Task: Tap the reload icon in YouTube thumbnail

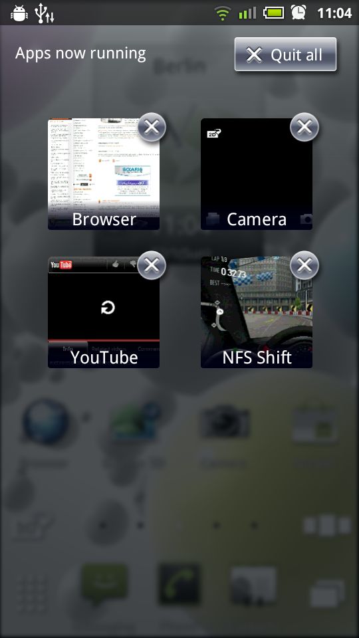Action: pos(108,308)
